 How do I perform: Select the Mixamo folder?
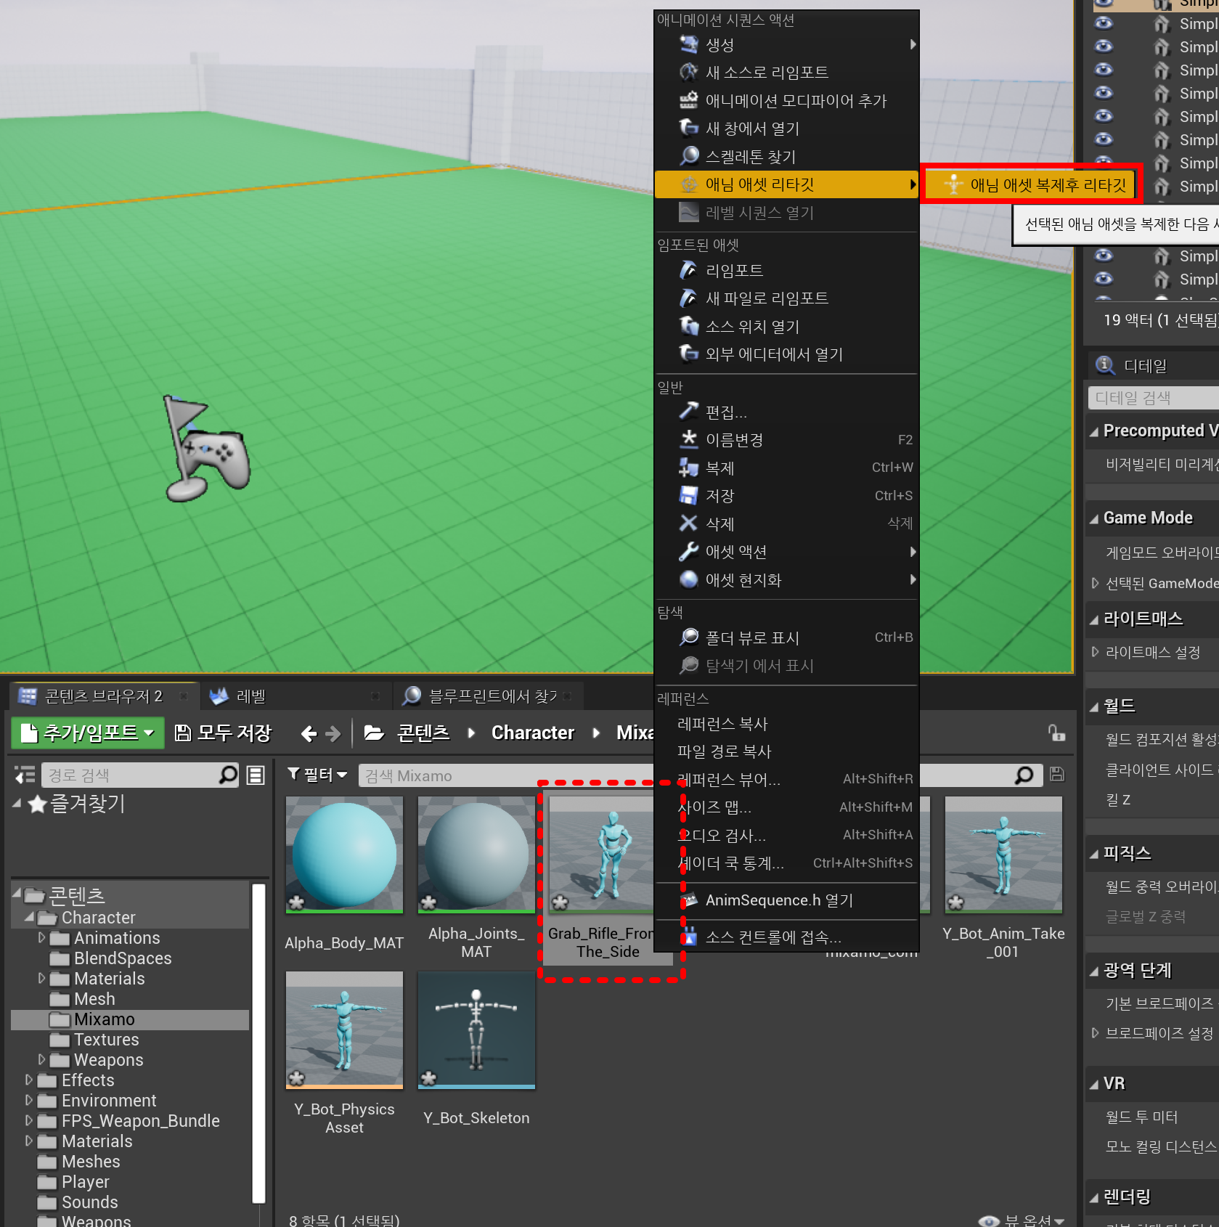[x=104, y=1019]
